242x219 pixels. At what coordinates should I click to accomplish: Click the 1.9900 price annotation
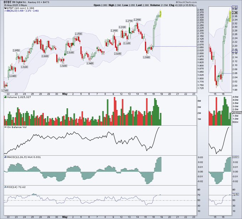(147, 57)
